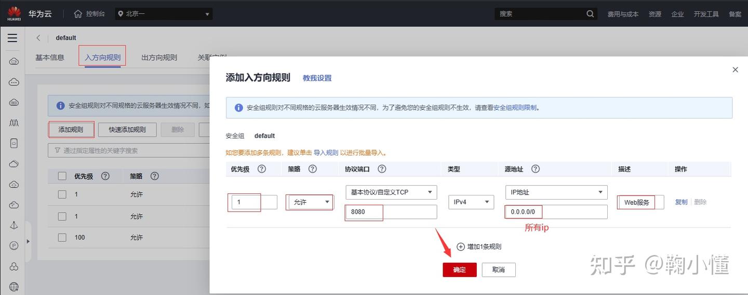Image resolution: width=748 pixels, height=295 pixels.
Task: Click the first cloud icon in sidebar
Action: [14, 61]
